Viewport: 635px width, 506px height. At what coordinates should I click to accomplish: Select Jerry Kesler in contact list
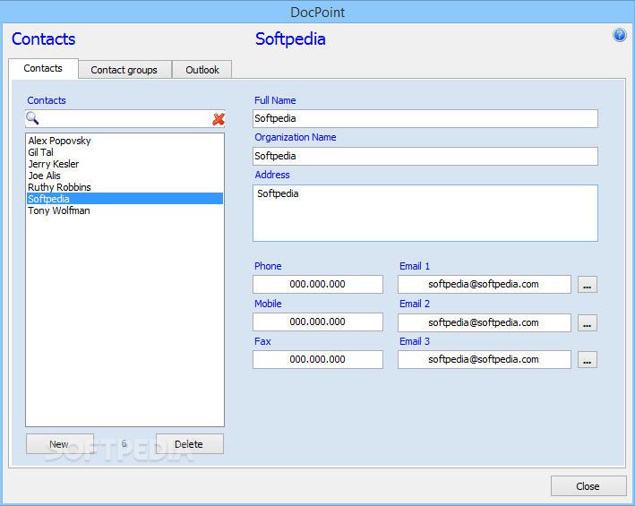(124, 165)
